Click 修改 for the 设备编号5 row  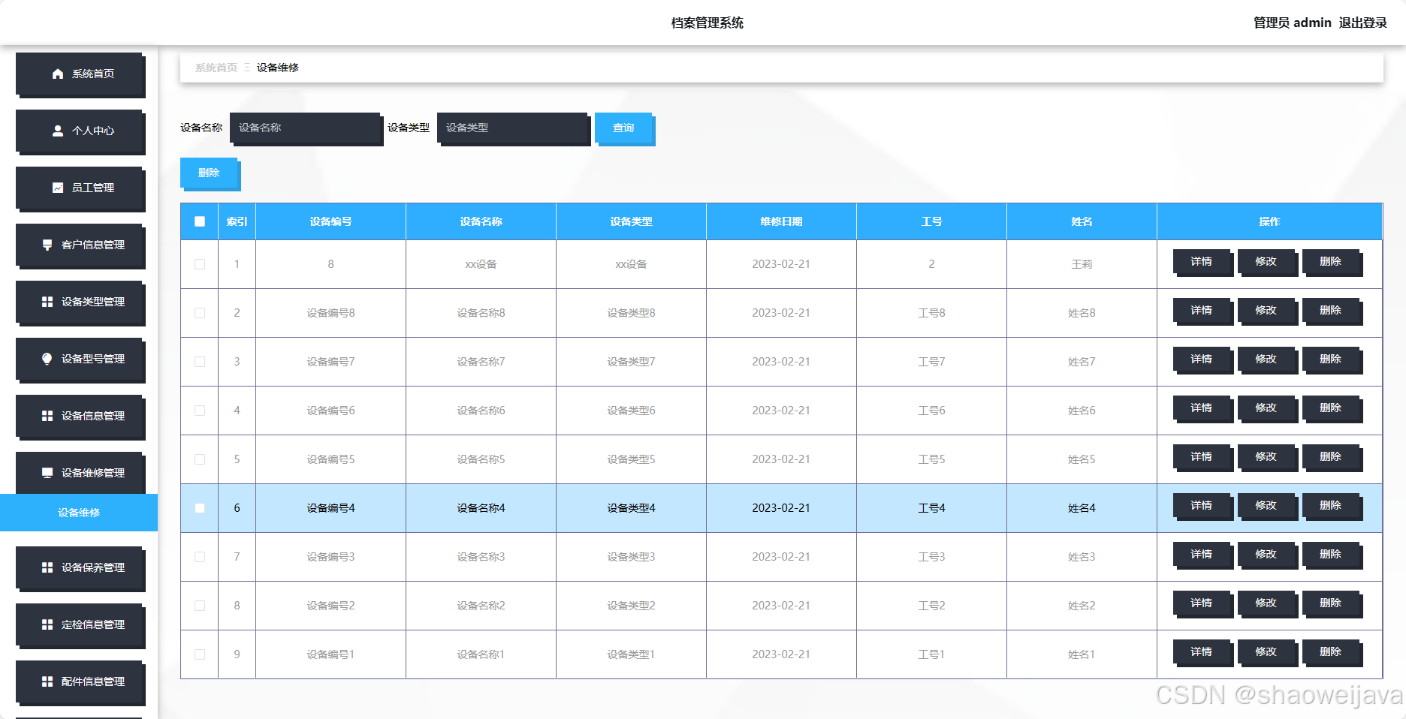(1266, 457)
